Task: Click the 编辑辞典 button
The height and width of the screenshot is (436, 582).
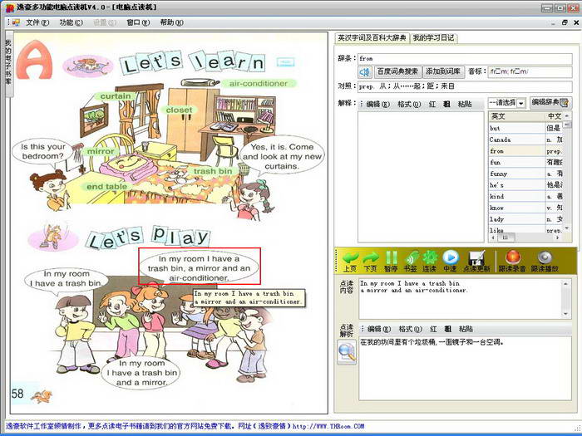Action: click(550, 102)
